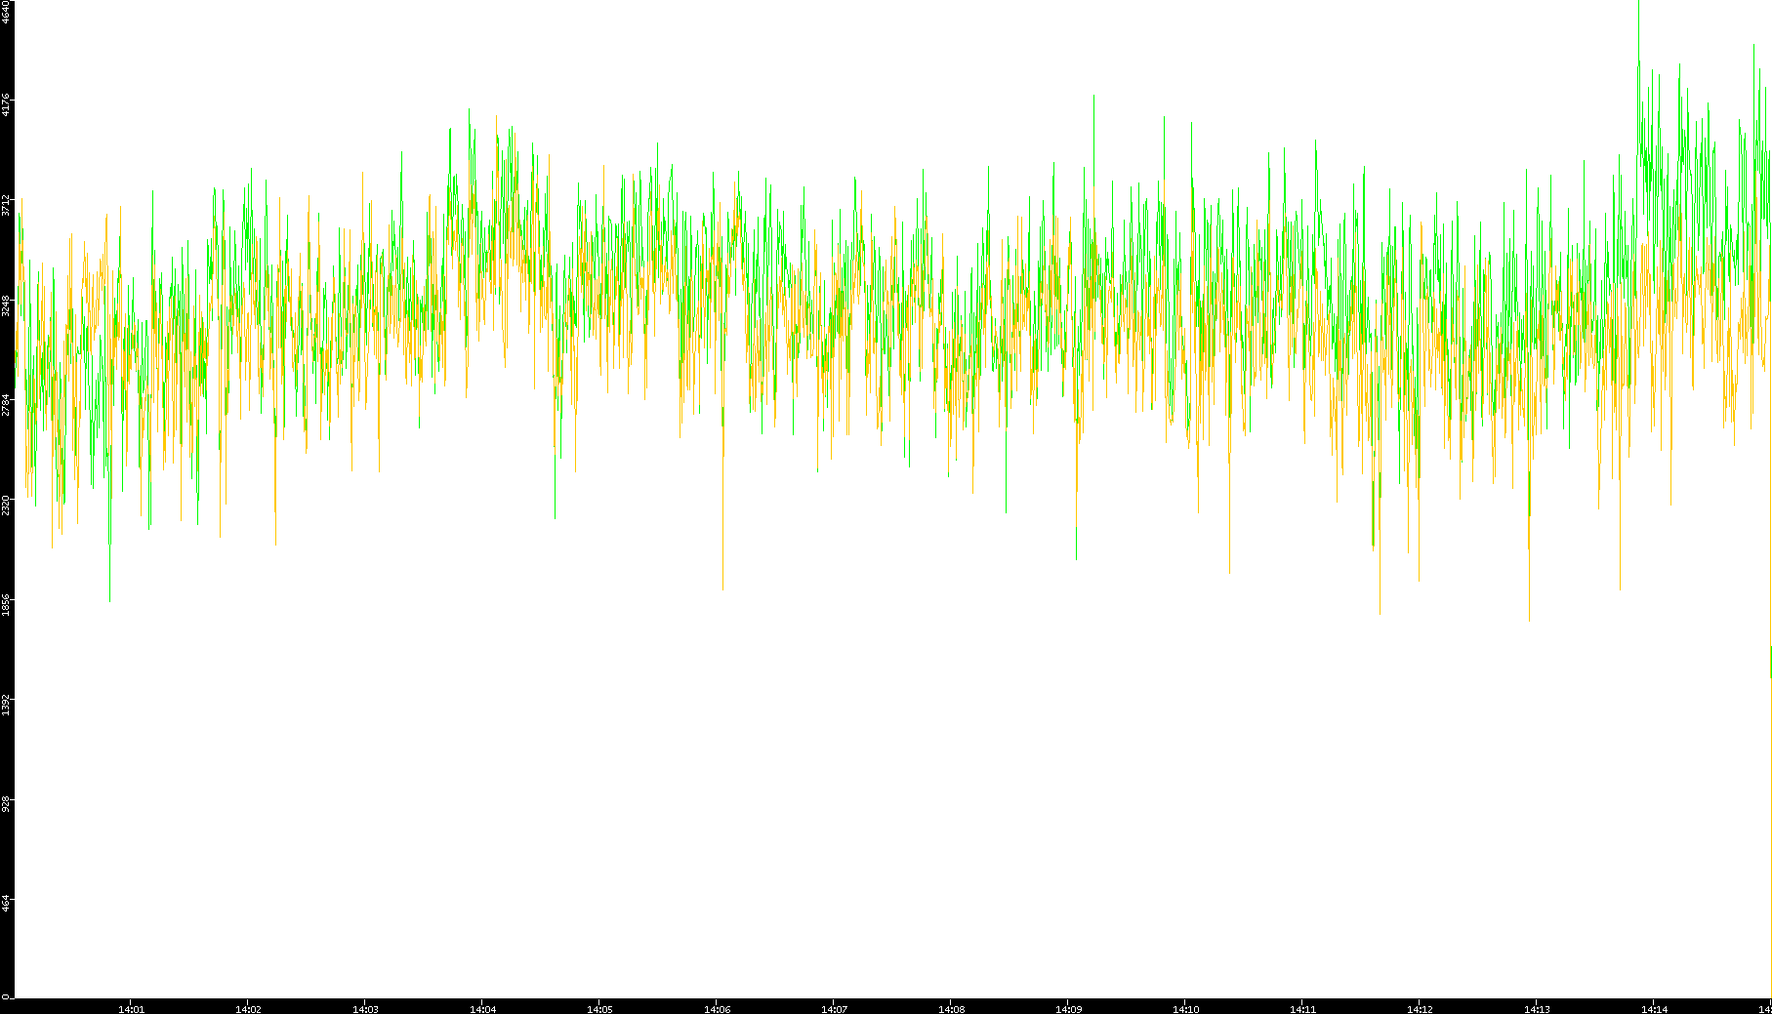Select the 14:03 tick on time axis
Image resolution: width=1772 pixels, height=1014 pixels.
coord(365,1009)
